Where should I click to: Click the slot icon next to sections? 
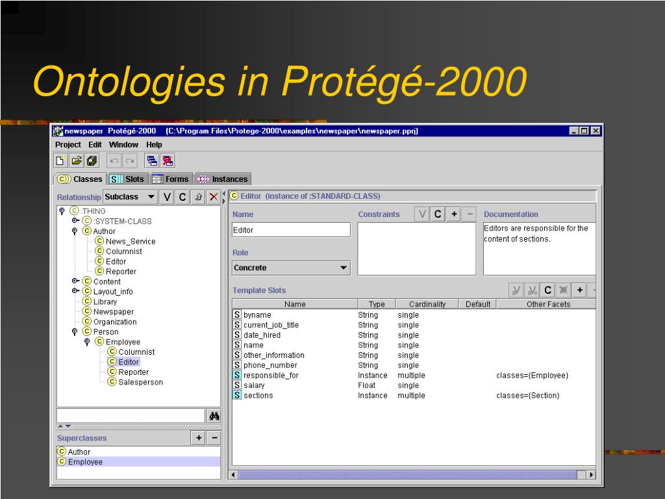click(237, 395)
